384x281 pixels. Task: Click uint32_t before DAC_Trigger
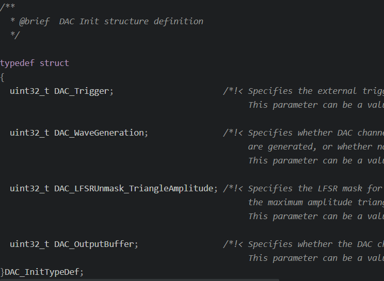29,91
